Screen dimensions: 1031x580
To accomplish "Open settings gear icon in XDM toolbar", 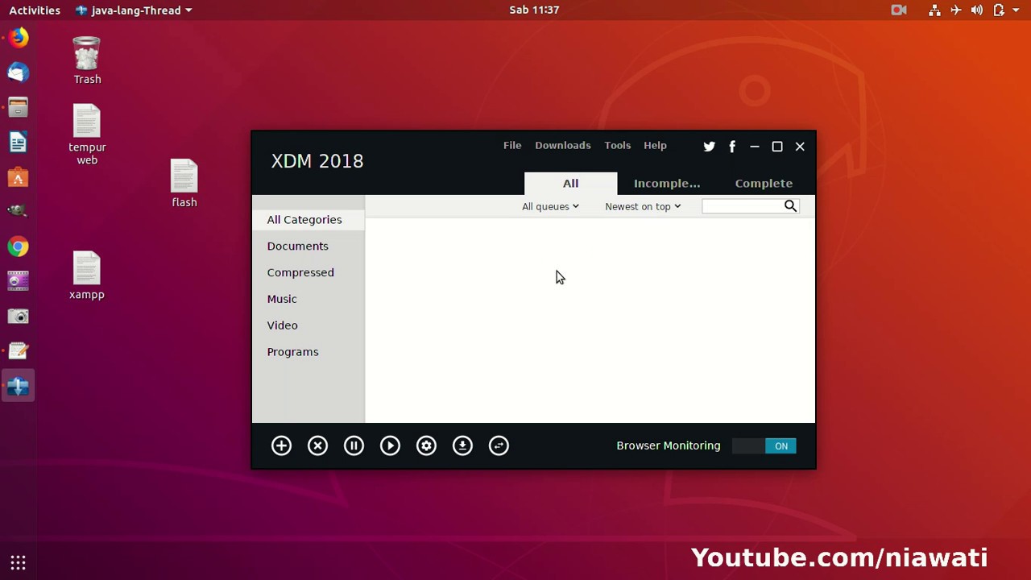I will (x=426, y=445).
